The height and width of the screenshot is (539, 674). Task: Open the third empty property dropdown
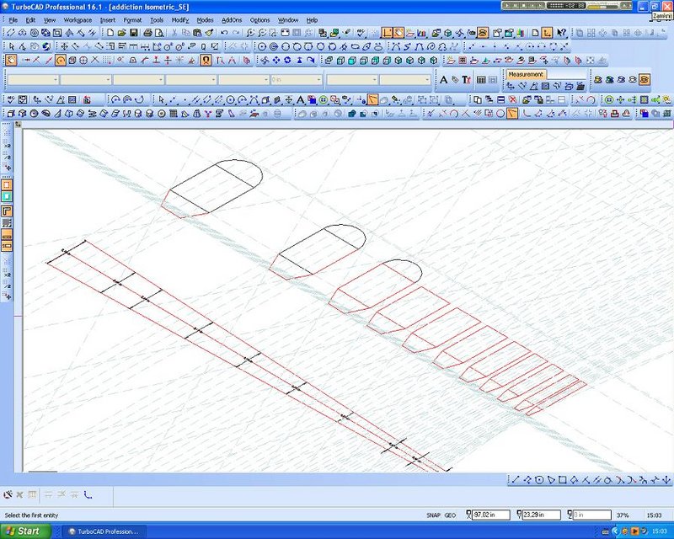click(x=138, y=79)
